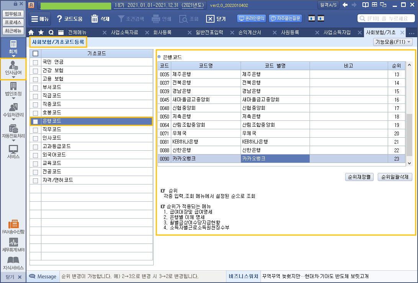
Task: Check the 부서코드 checkbox
Action: (36, 88)
